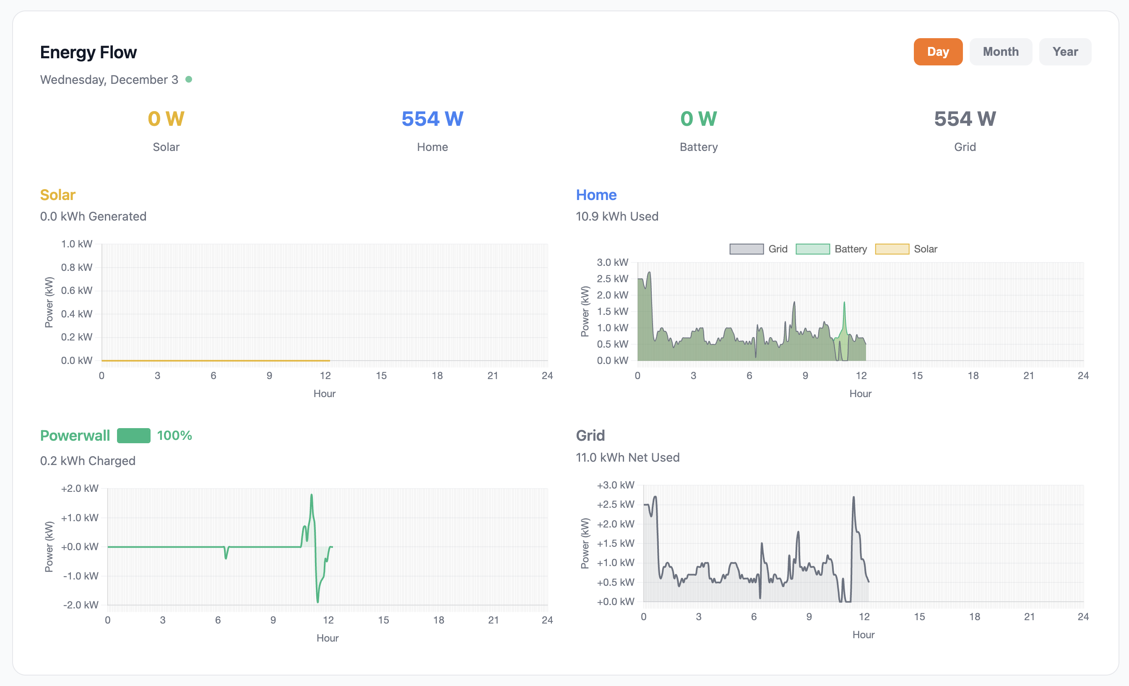Open the date selector on Wednesday, December 3
Screen dimensions: 1129x686
[x=109, y=79]
